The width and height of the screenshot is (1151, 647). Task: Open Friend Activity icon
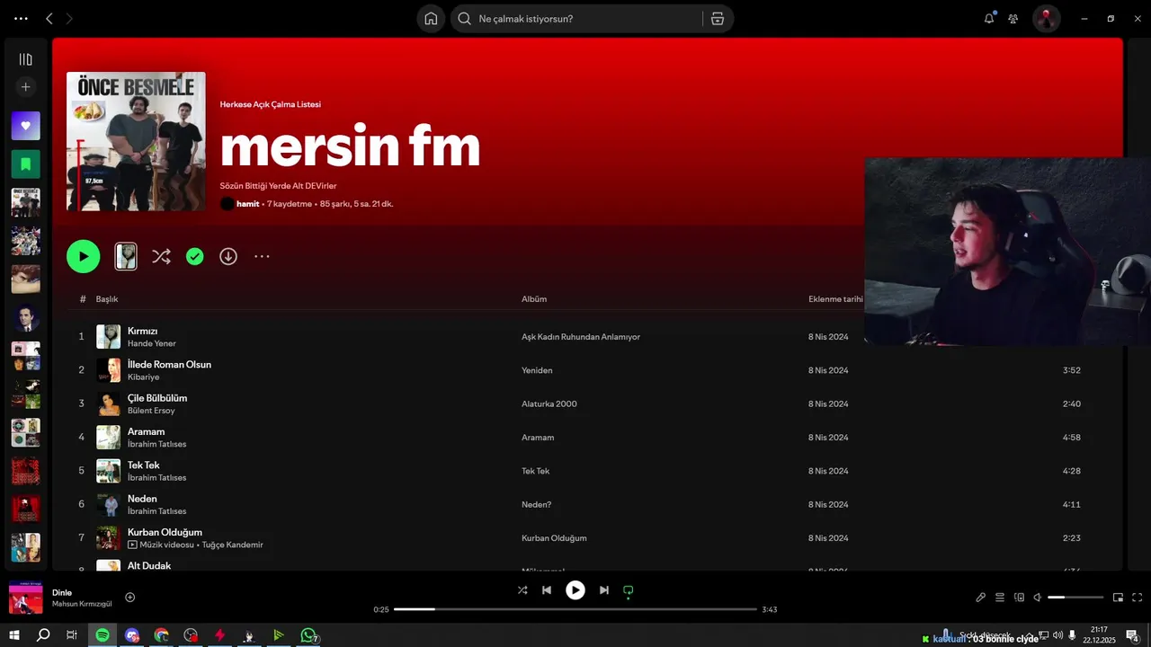click(x=1013, y=18)
